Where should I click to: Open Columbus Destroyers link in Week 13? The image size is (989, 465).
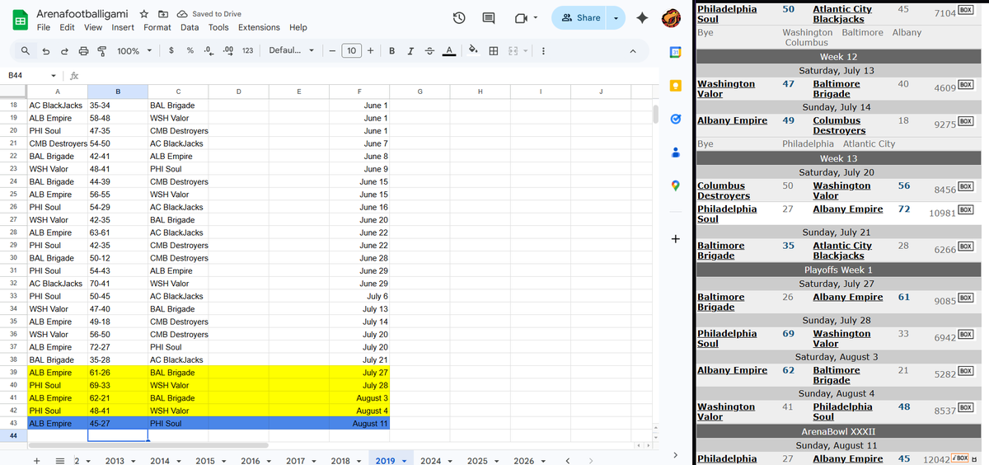pyautogui.click(x=722, y=190)
